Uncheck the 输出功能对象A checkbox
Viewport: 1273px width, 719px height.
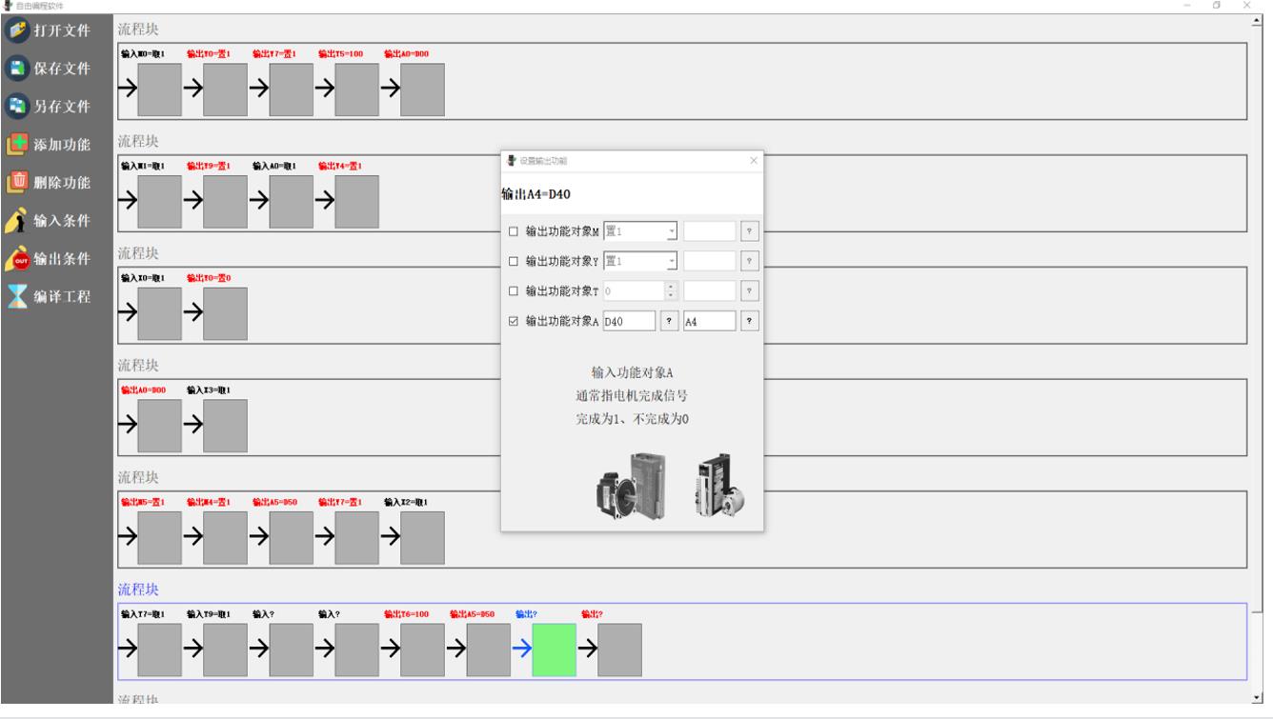[515, 321]
